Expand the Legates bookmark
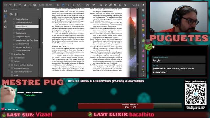The image size is (210, 118). [x=10, y=61]
